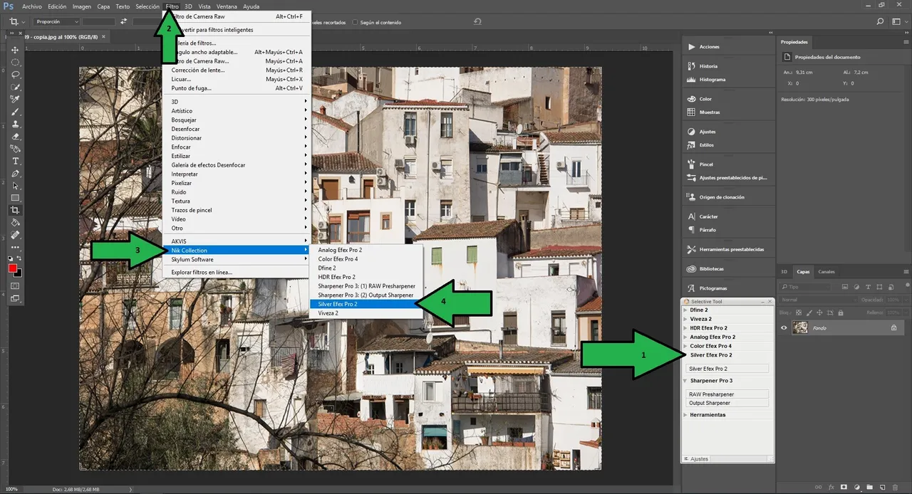Click the Silver Efex Pro 2 button
The image size is (912, 494).
727,369
